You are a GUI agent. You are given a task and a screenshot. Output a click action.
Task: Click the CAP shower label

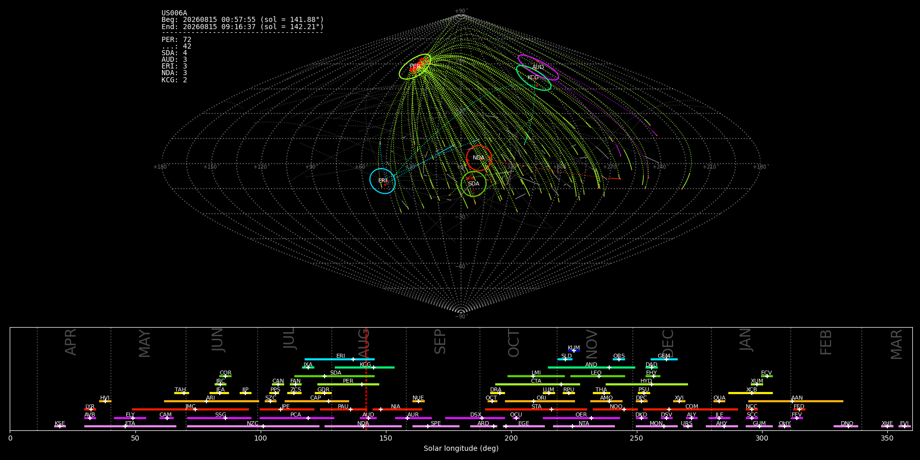(316, 398)
